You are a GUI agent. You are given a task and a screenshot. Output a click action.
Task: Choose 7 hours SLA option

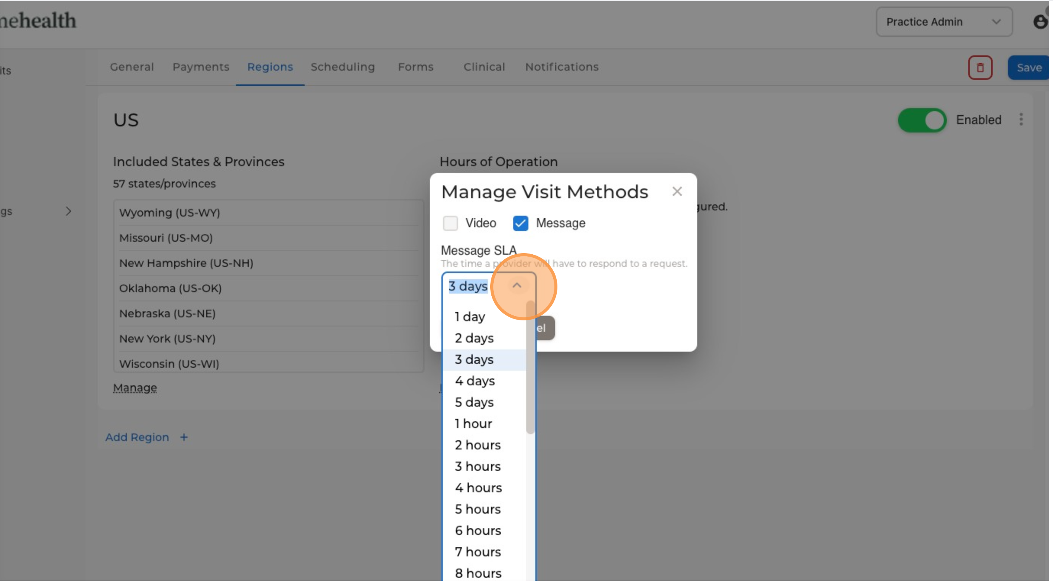(485, 553)
